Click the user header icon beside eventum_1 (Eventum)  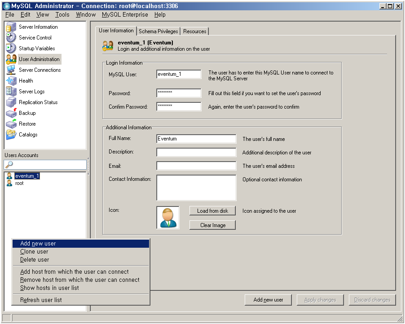[108, 46]
